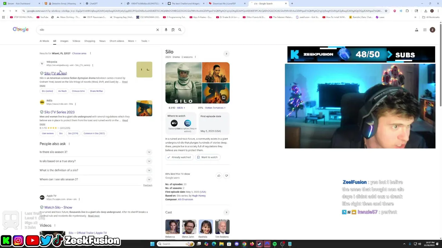Viewport: 442px width, 248px height.
Task: Show hidden system tray icons
Action: [x=404, y=244]
